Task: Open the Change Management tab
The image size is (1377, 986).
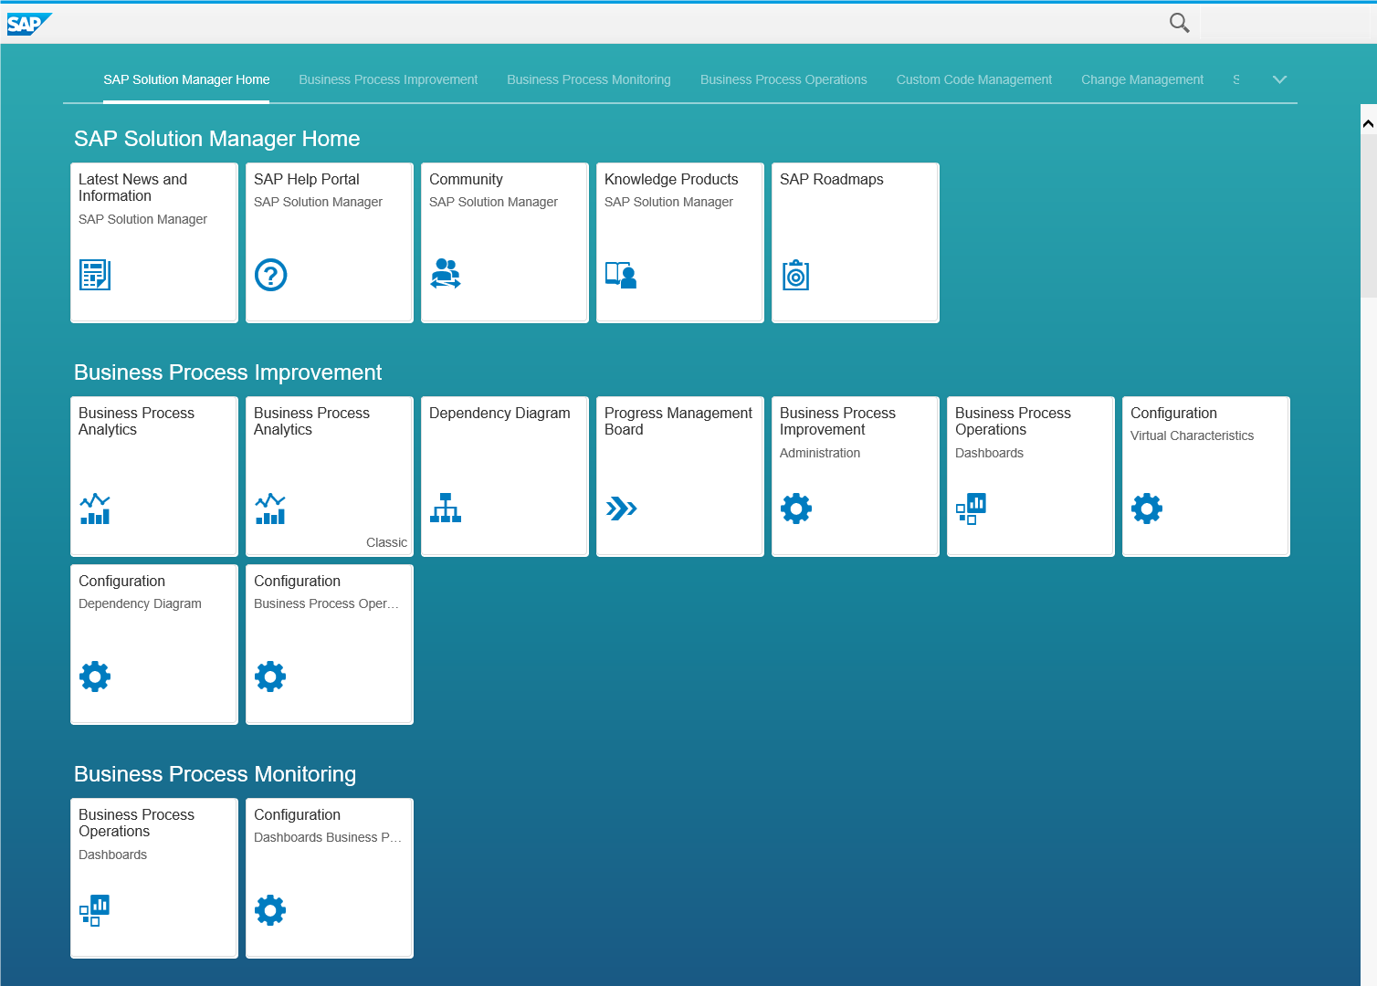Action: tap(1142, 79)
